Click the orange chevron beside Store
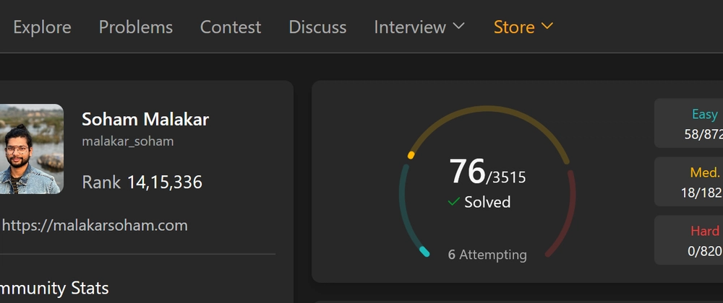The width and height of the screenshot is (723, 303). tap(547, 26)
